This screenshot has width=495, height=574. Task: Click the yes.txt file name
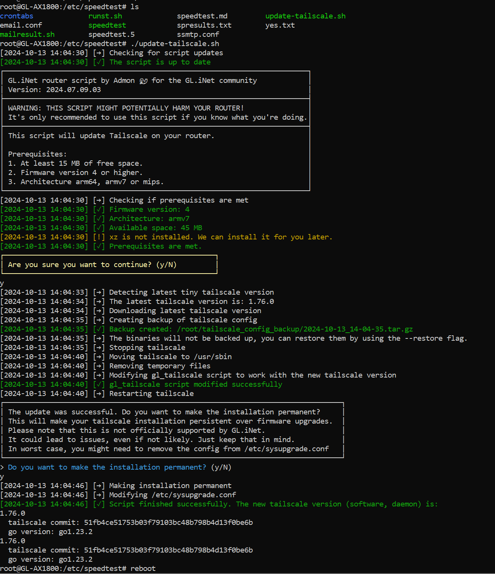[x=280, y=25]
